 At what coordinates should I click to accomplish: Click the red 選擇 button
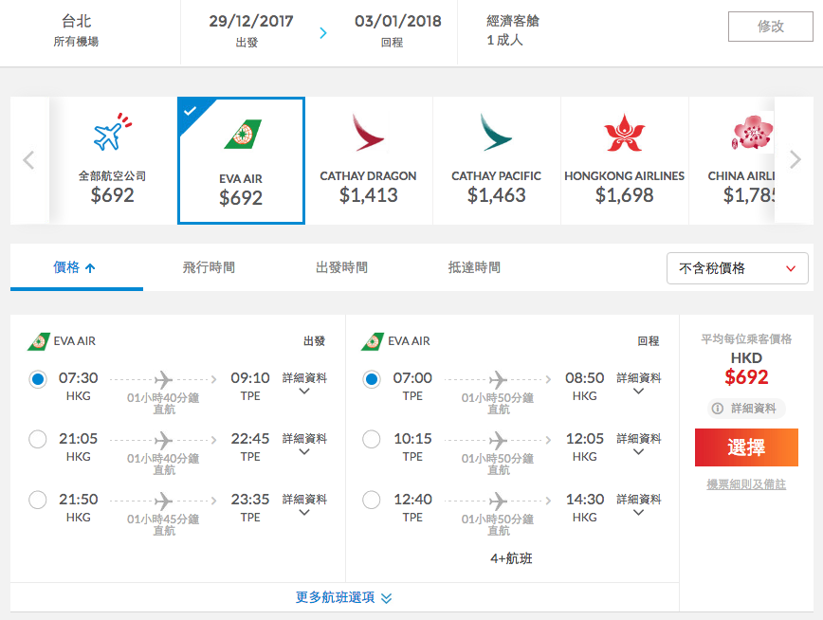[x=746, y=447]
